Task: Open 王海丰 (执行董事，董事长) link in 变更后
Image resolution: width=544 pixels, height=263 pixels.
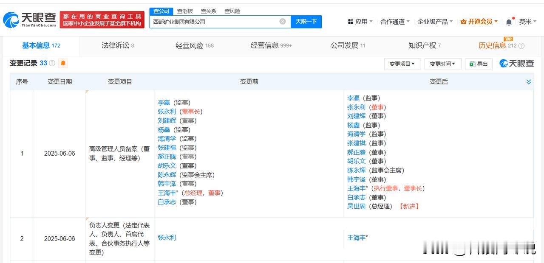Action: point(356,188)
